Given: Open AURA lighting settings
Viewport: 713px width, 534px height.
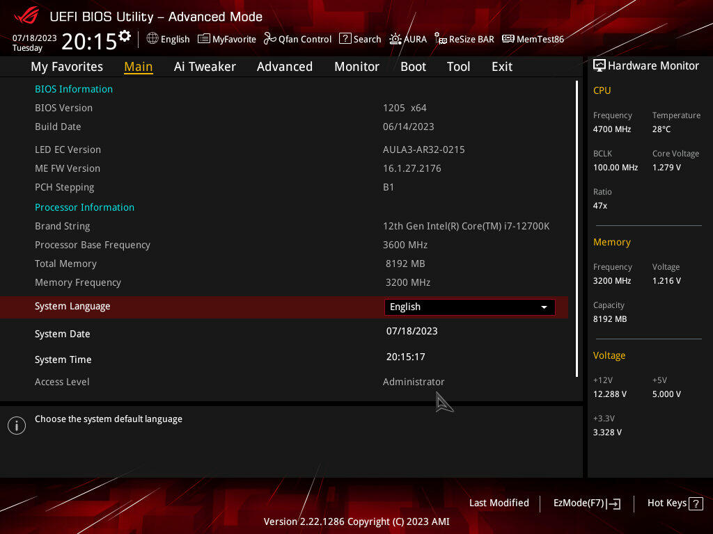Looking at the screenshot, I should click(x=408, y=39).
